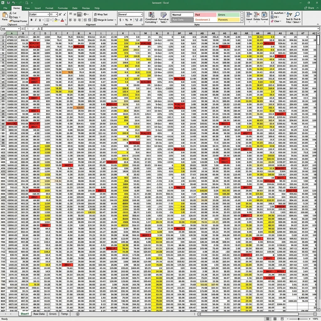This screenshot has width=321, height=321.
Task: Click the Share button
Action: coord(309,8)
